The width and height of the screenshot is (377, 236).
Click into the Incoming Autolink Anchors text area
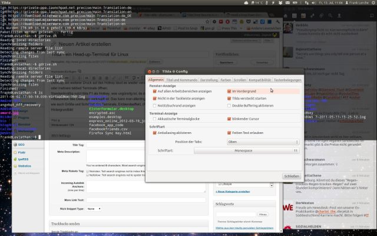[146, 186]
